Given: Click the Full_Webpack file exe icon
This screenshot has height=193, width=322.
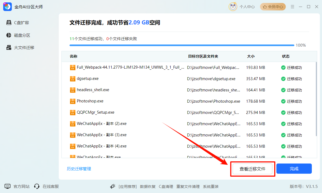Looking at the screenshot, I should [72, 68].
